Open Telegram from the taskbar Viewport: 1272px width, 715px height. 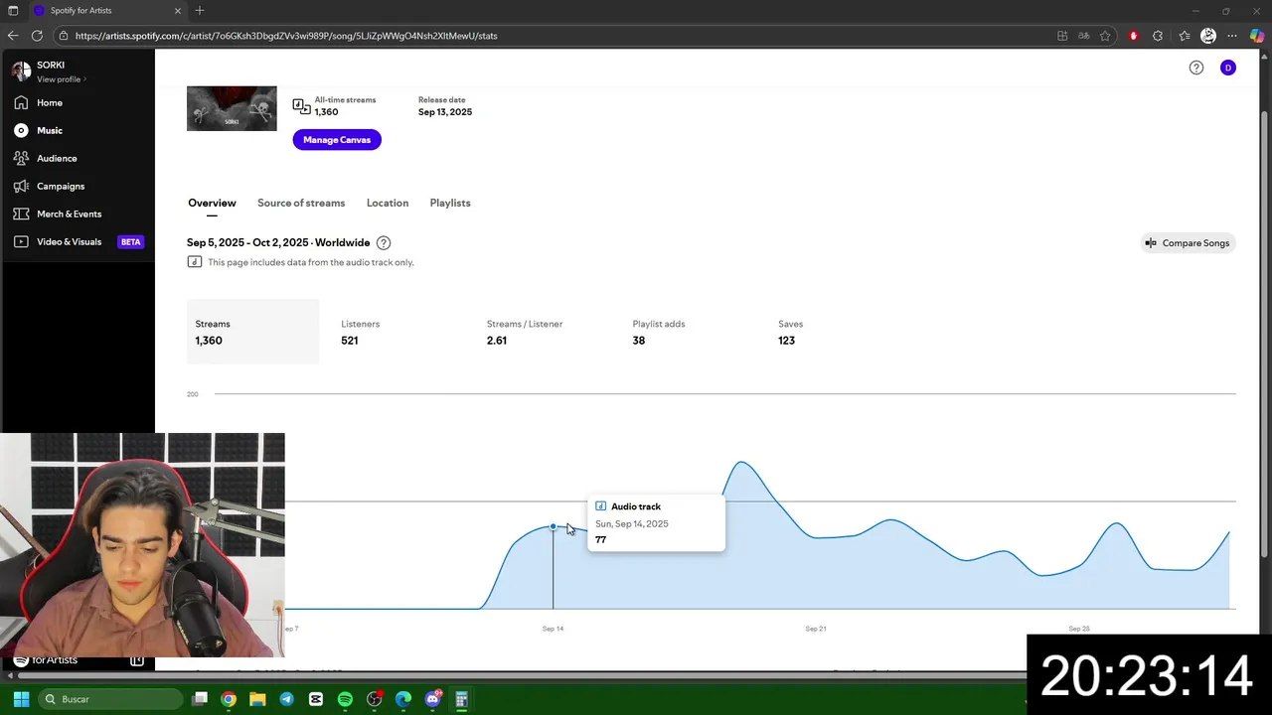(287, 699)
